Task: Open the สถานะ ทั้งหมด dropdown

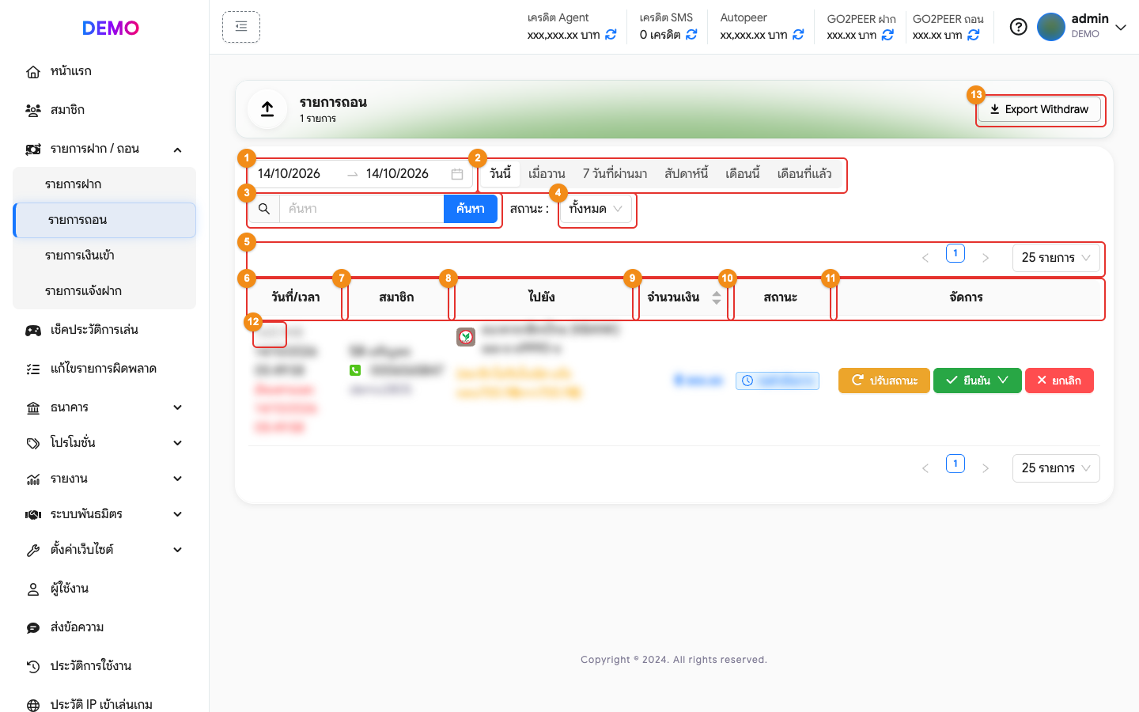Action: point(596,209)
